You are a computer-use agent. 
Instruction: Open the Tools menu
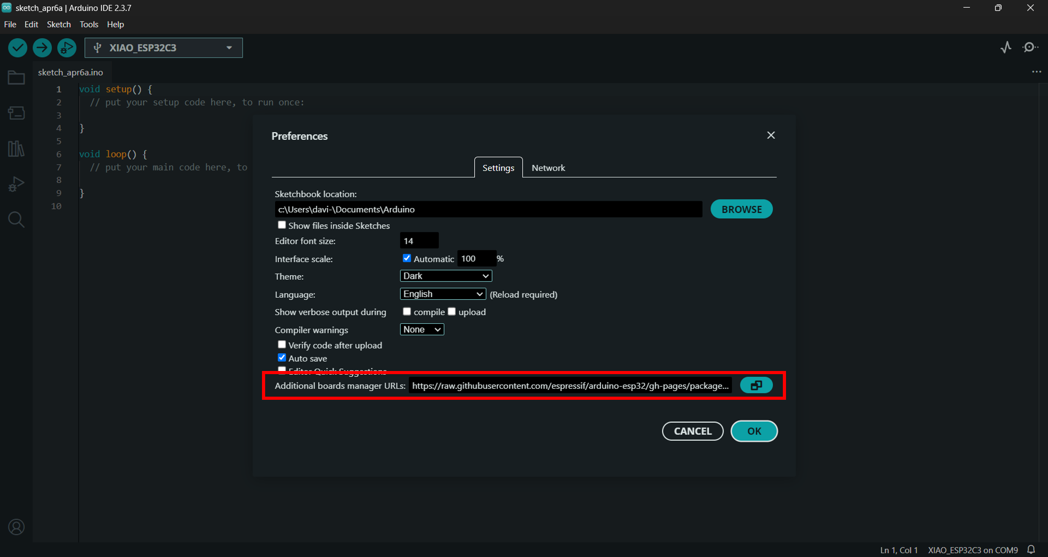(89, 25)
